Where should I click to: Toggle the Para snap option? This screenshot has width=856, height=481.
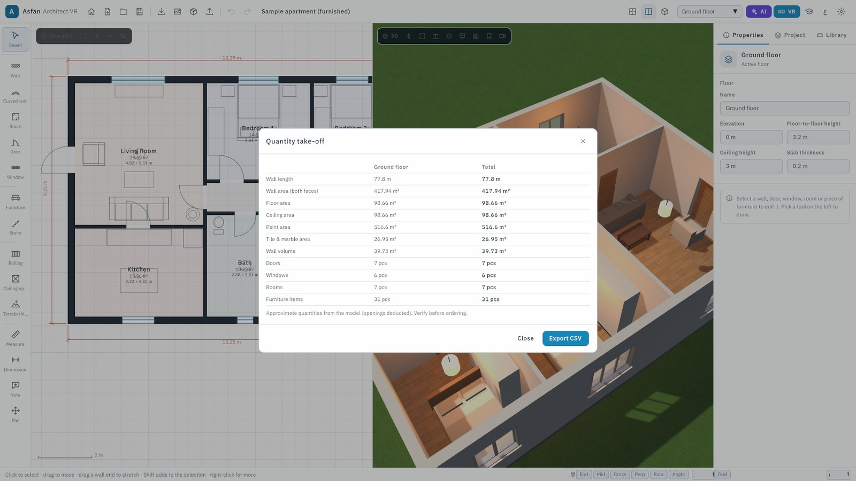click(659, 475)
